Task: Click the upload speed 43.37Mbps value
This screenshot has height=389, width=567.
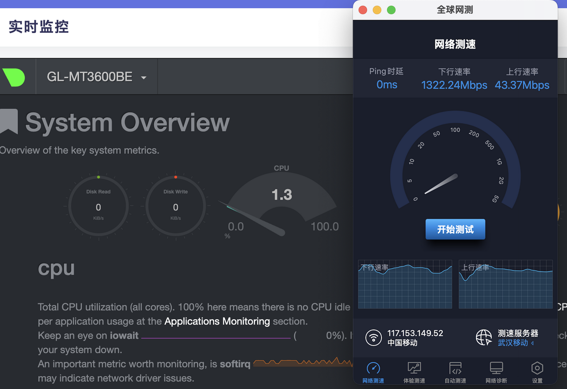Action: (x=522, y=85)
